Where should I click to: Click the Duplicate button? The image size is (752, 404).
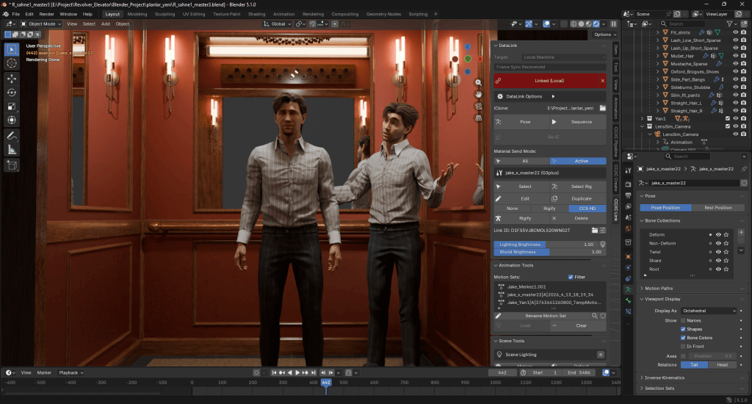(x=578, y=198)
